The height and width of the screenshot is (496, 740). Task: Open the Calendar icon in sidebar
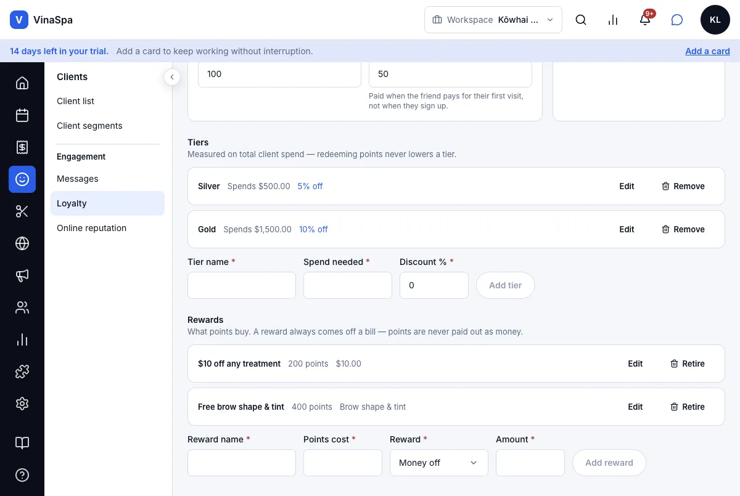tap(22, 115)
